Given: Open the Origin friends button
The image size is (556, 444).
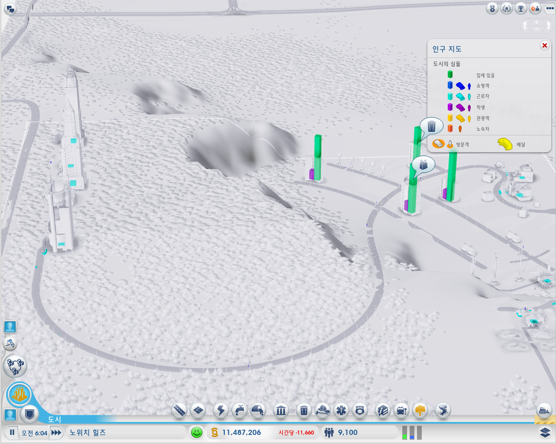Looking at the screenshot, I should pyautogui.click(x=535, y=9).
